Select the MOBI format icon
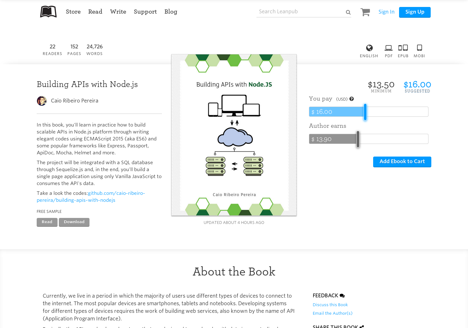This screenshot has width=468, height=328. coord(419,48)
